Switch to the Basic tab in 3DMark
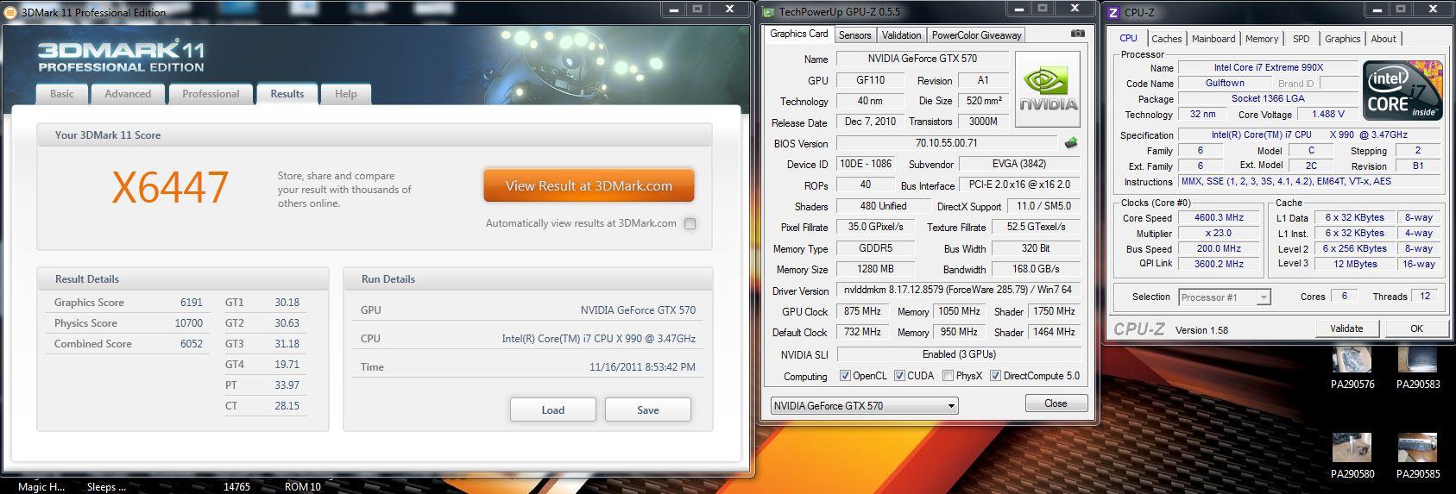The height and width of the screenshot is (494, 1456). (x=61, y=94)
